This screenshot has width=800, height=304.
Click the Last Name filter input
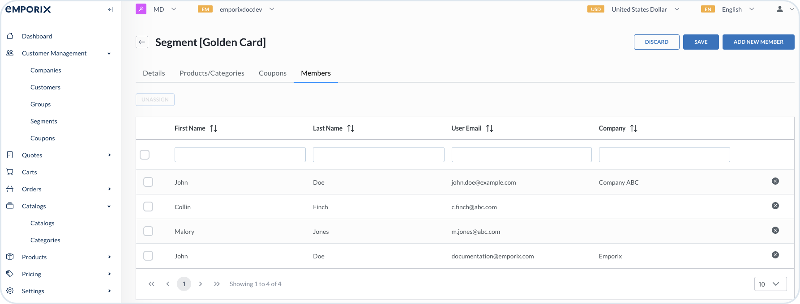[378, 155]
